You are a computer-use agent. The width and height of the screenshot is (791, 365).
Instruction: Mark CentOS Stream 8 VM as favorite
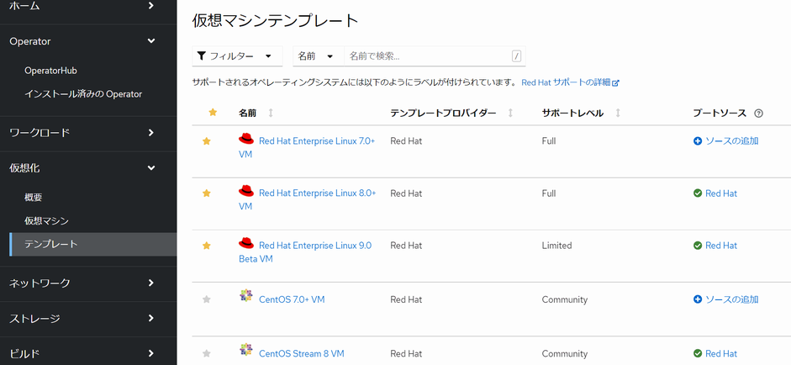tap(206, 353)
